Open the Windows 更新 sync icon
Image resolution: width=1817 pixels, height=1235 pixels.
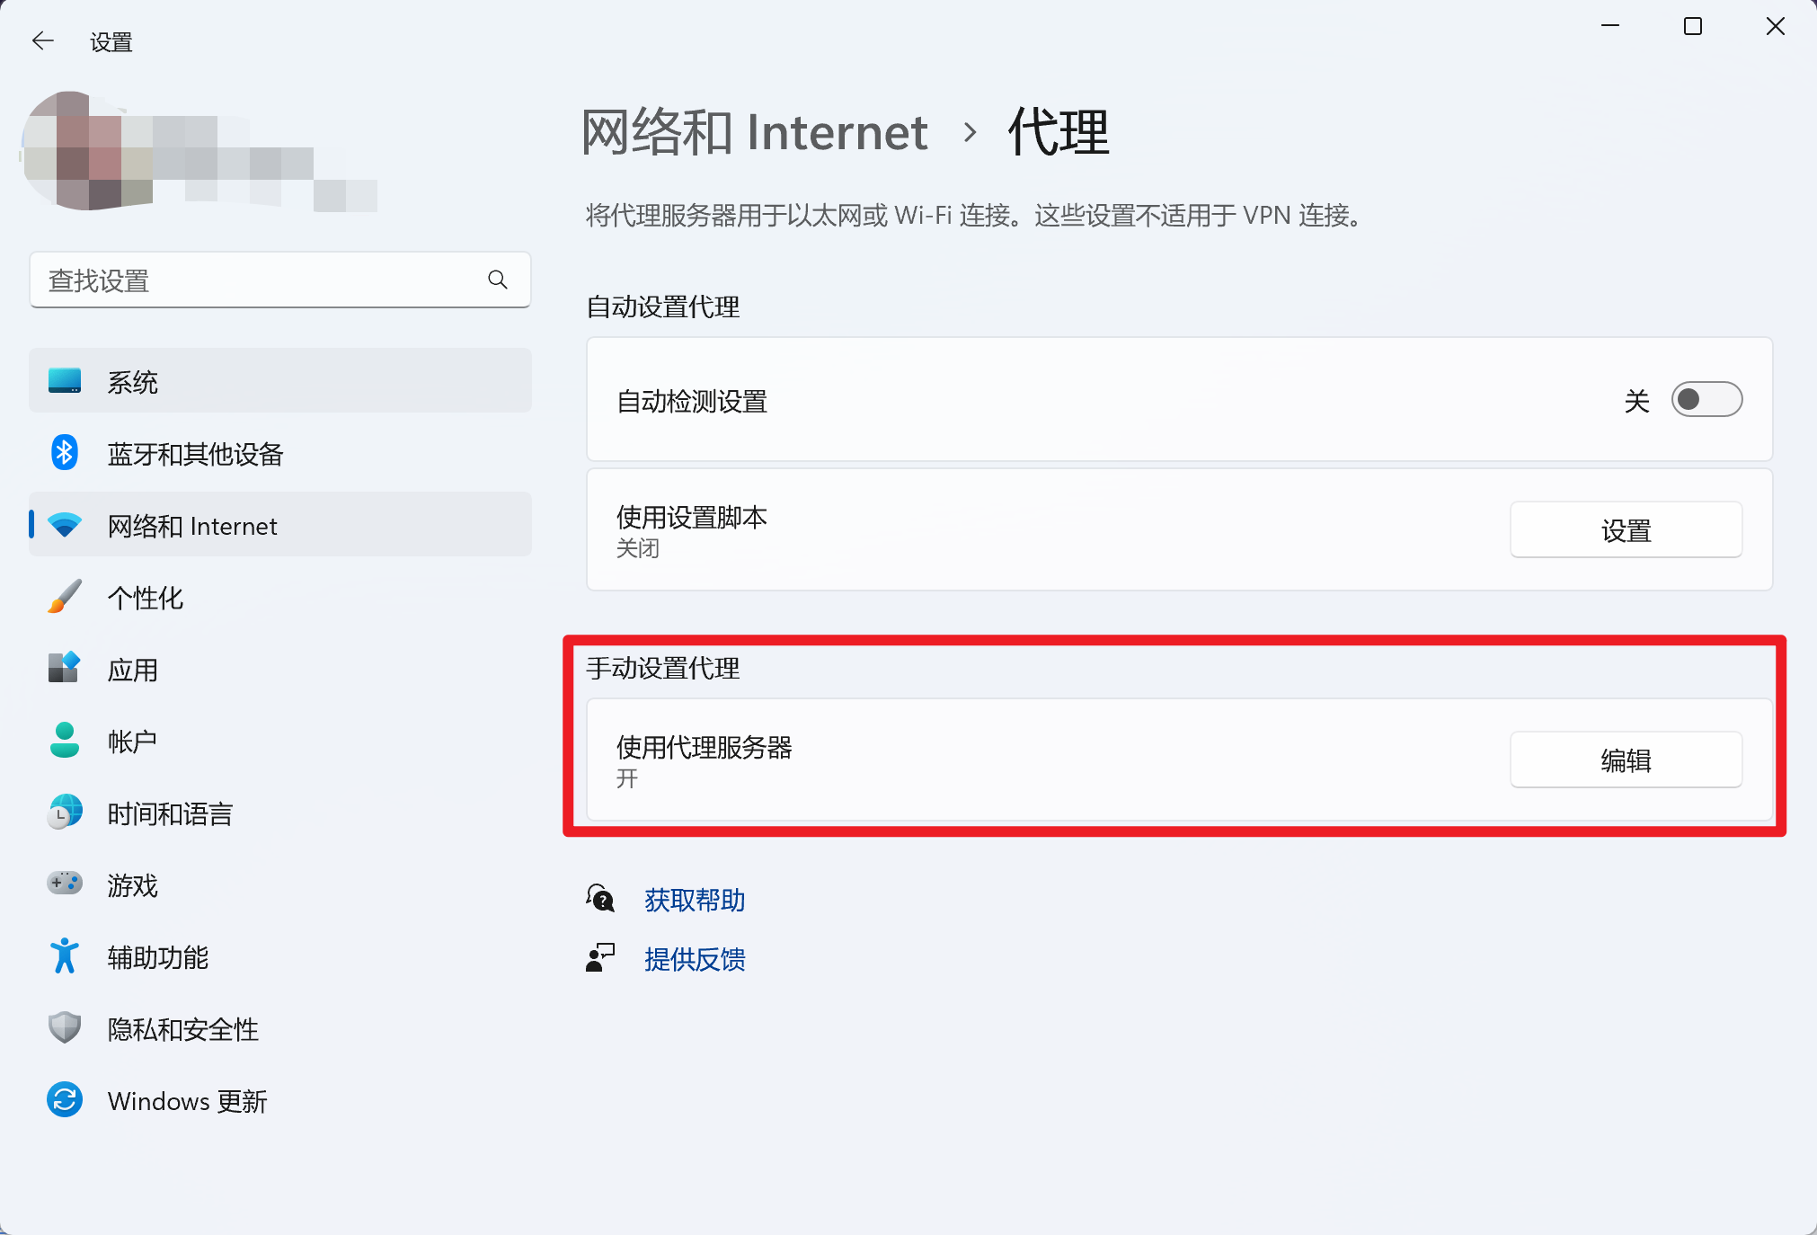65,1099
